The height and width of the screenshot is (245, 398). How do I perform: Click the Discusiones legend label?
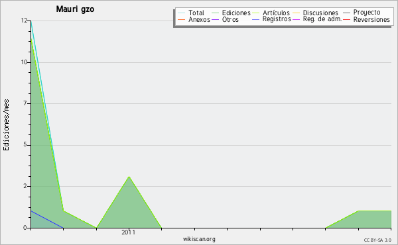coord(320,13)
